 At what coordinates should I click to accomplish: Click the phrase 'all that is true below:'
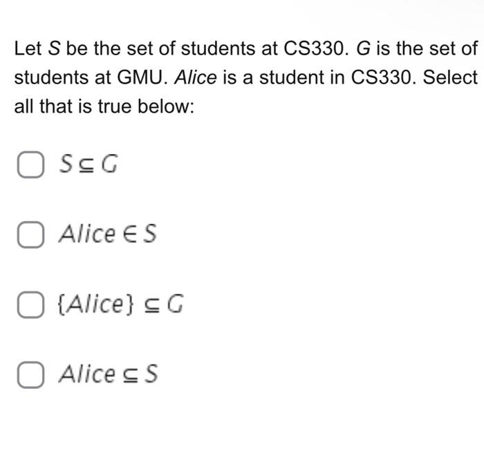click(x=104, y=106)
